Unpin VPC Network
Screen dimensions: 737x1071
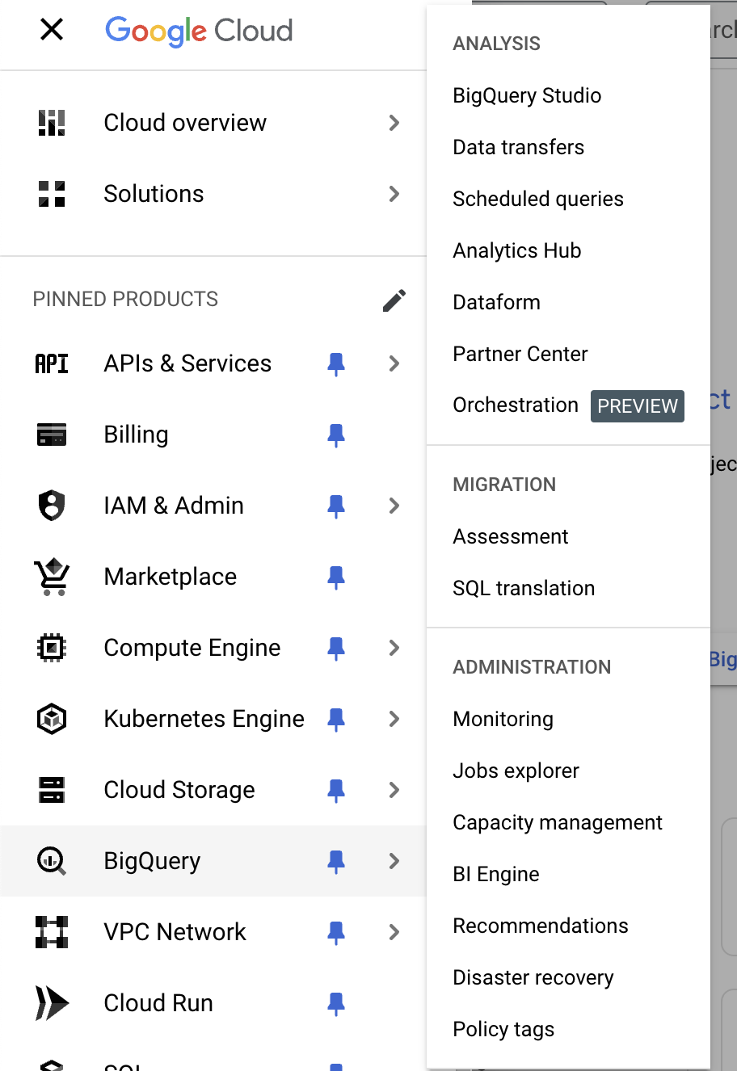(x=336, y=933)
